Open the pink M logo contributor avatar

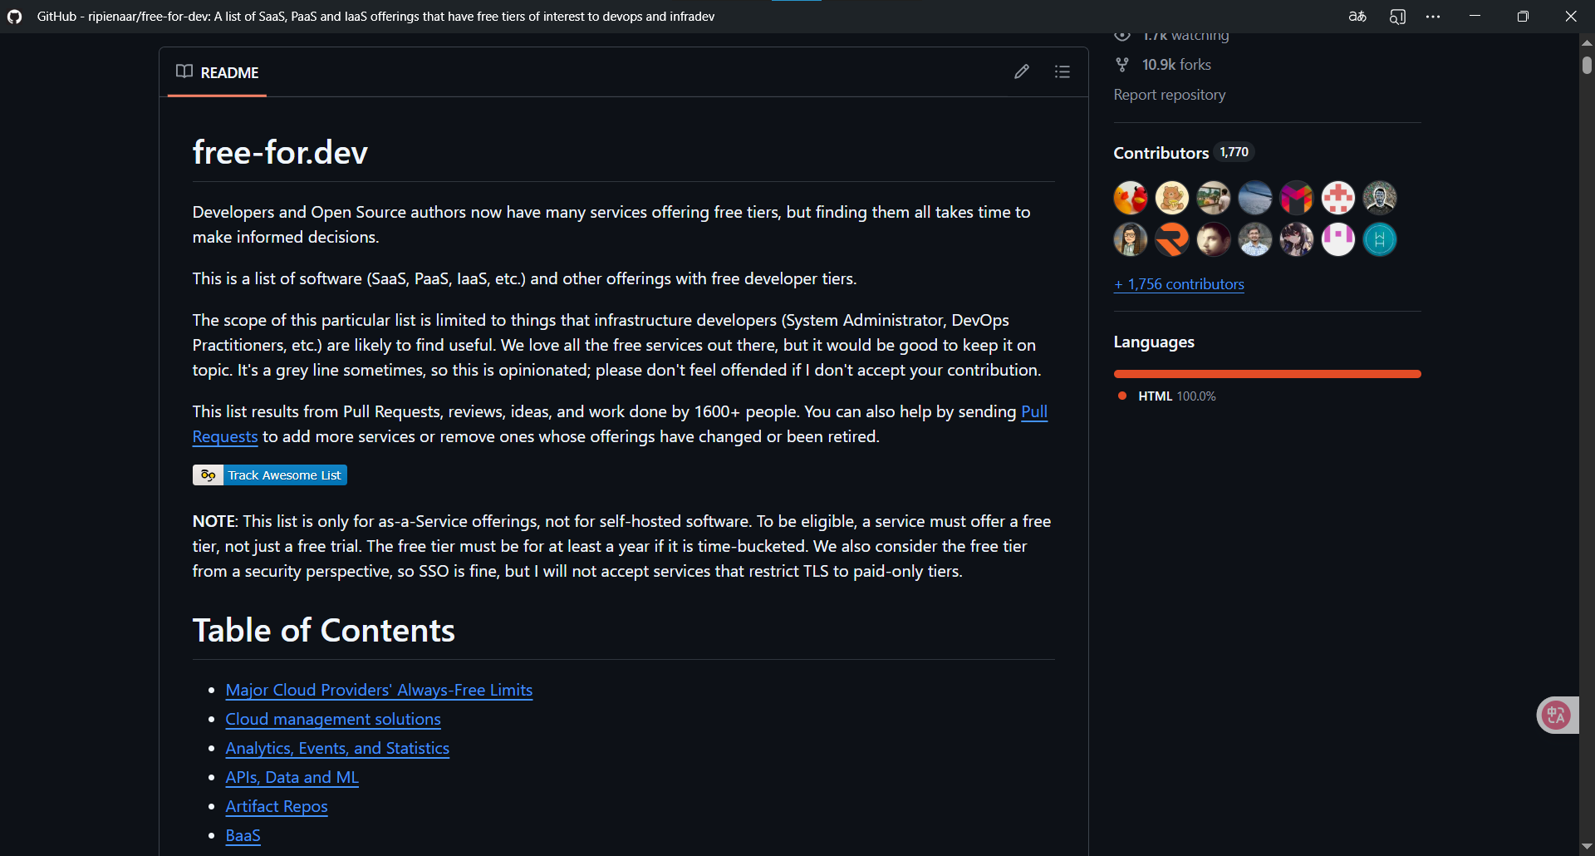tap(1297, 198)
